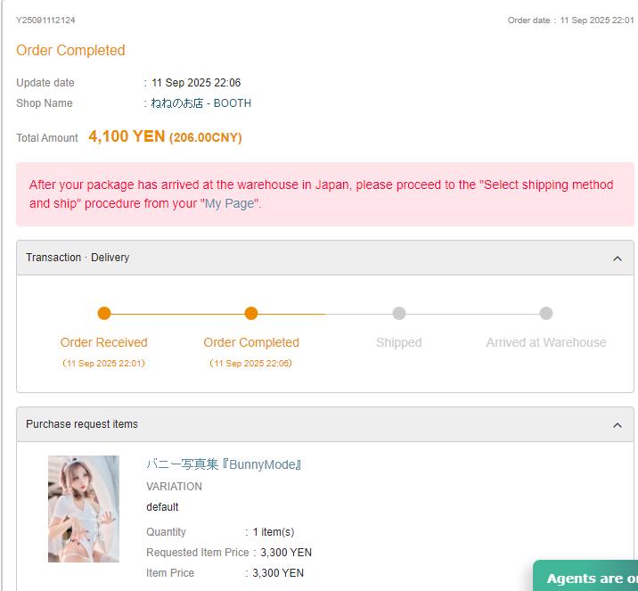Click the Item Price 3,300 YEN value

(x=278, y=573)
